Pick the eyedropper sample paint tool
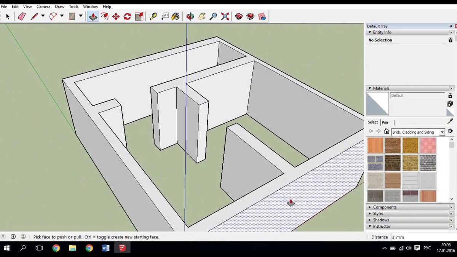The height and width of the screenshot is (257, 457). (450, 121)
